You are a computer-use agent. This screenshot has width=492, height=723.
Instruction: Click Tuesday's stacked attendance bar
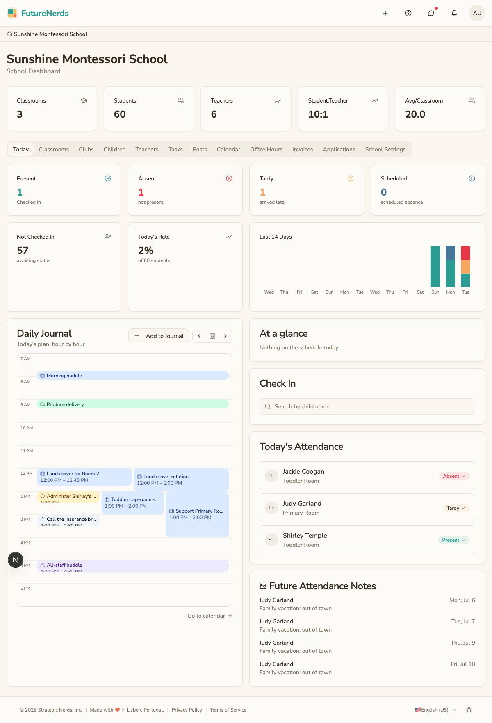pos(465,267)
